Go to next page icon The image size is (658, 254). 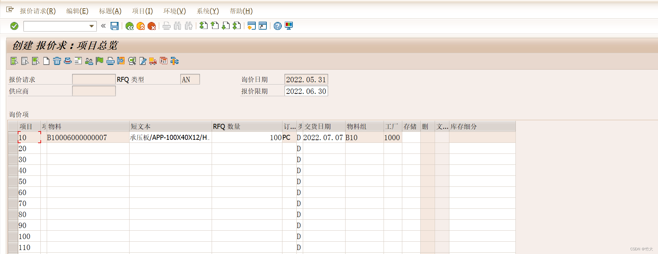226,26
